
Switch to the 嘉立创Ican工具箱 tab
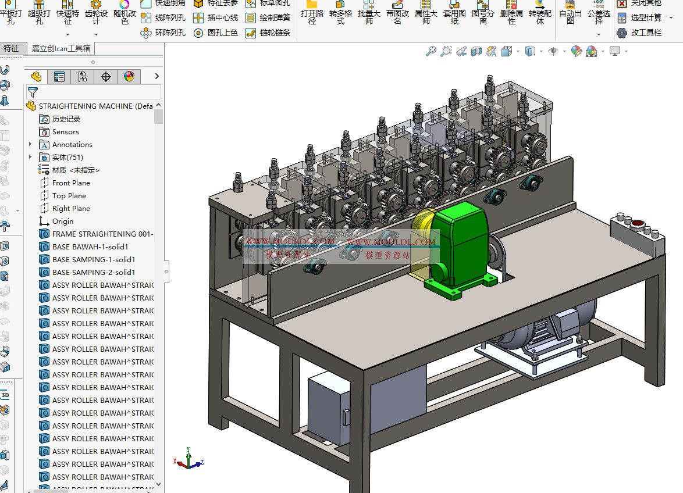coord(61,48)
